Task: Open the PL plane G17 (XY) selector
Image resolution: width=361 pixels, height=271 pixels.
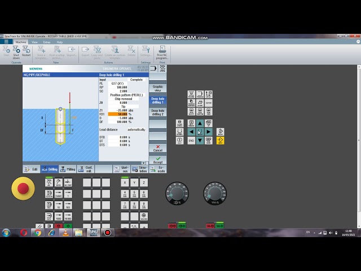Action: tap(118, 84)
